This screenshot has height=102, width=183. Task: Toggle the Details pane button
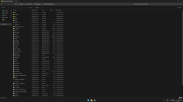tap(179, 8)
